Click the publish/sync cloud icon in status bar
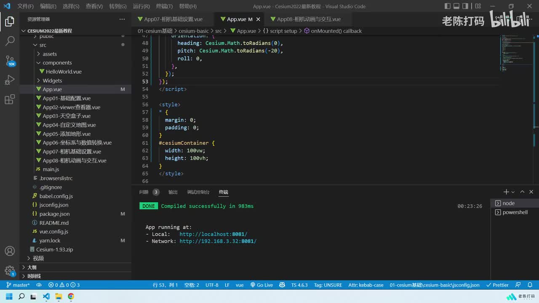 pos(39,285)
